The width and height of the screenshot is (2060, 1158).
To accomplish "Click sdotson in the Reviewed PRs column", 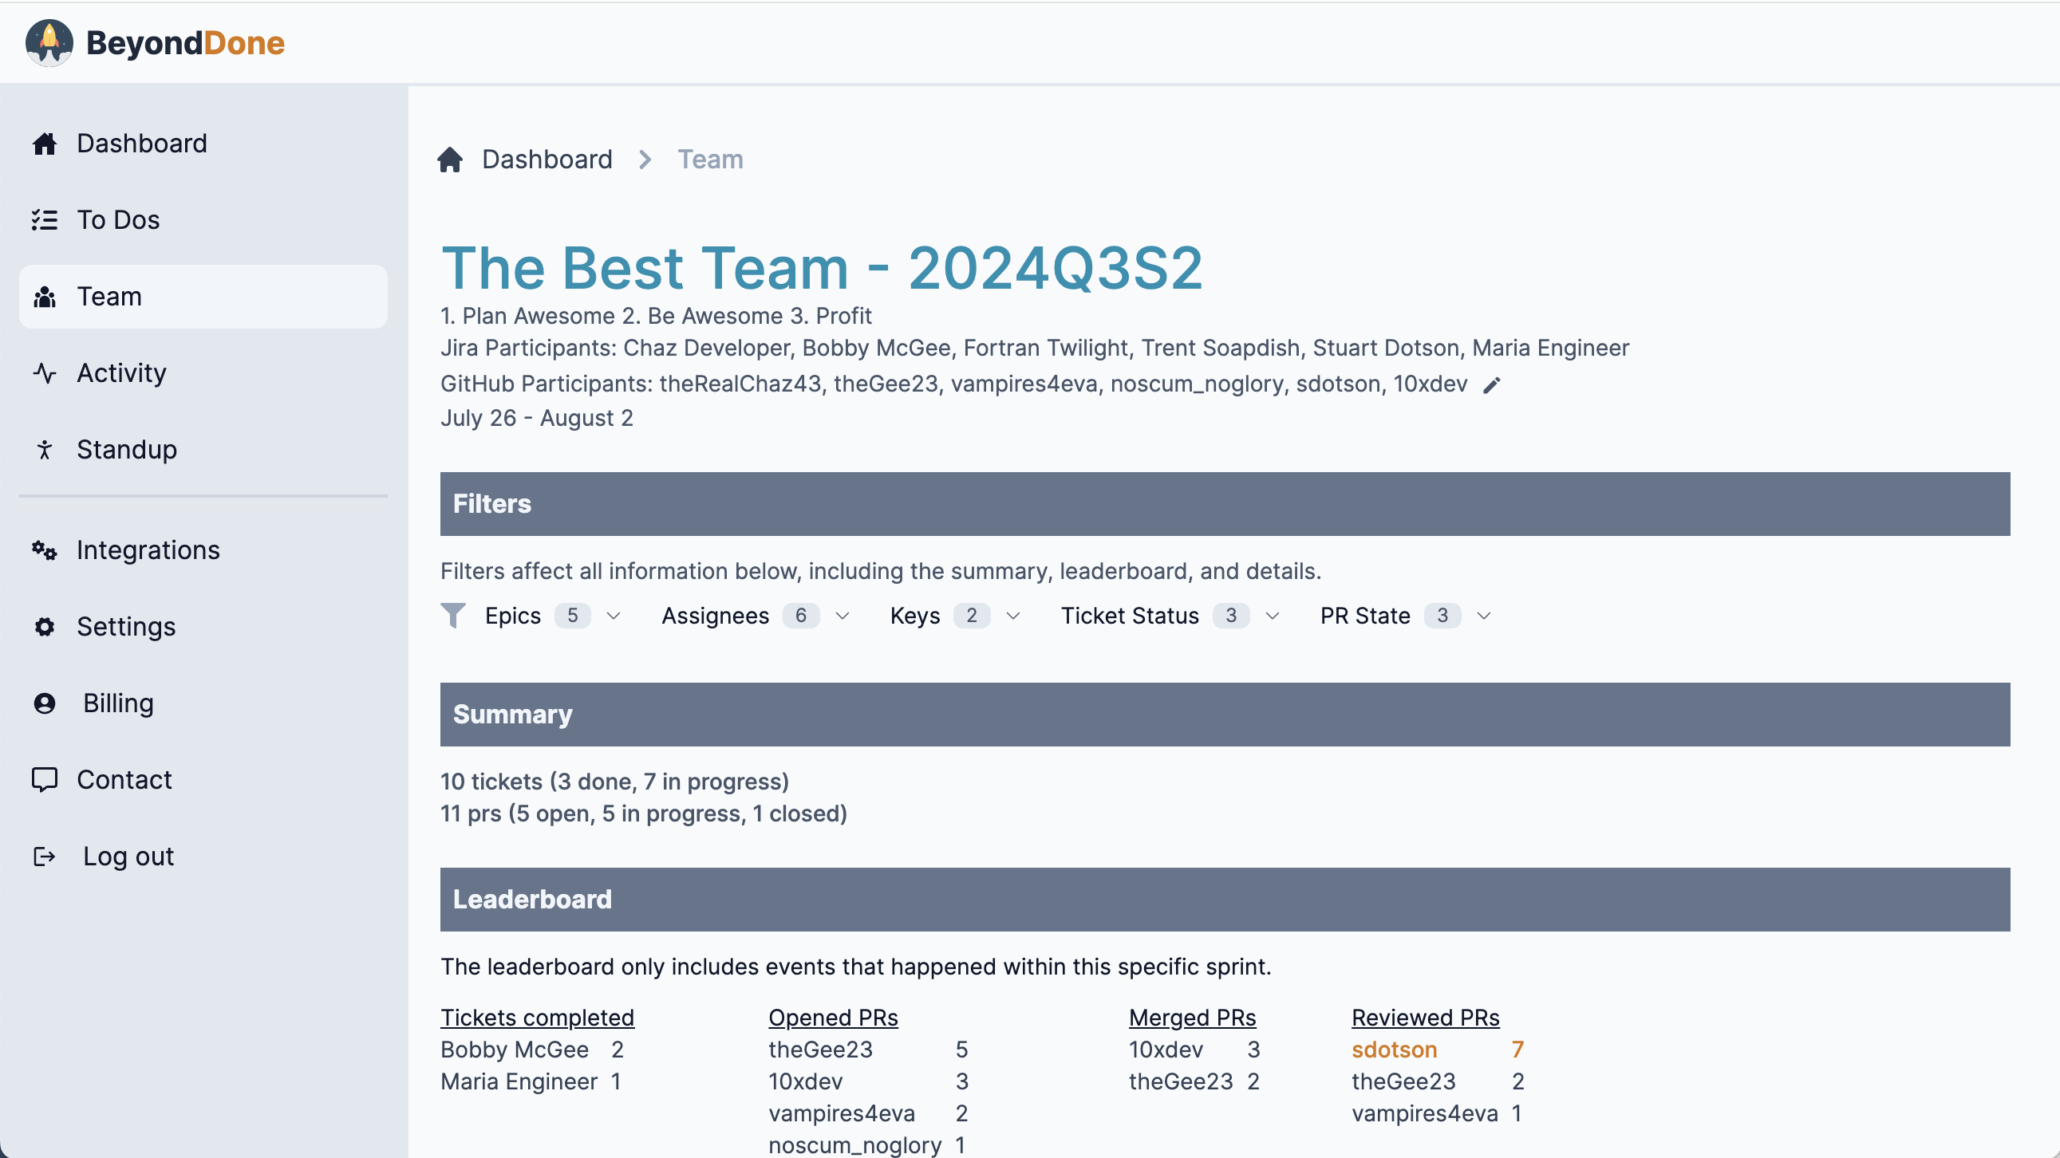I will [1394, 1050].
